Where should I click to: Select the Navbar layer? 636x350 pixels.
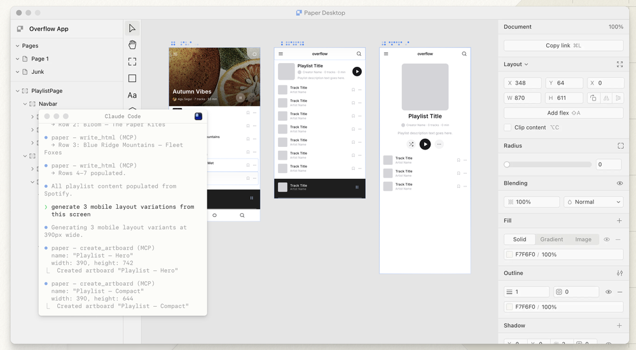(48, 104)
